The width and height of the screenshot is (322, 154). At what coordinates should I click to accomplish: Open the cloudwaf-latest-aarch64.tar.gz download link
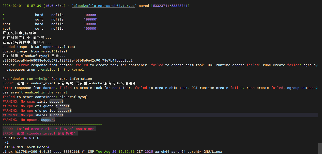point(103,6)
